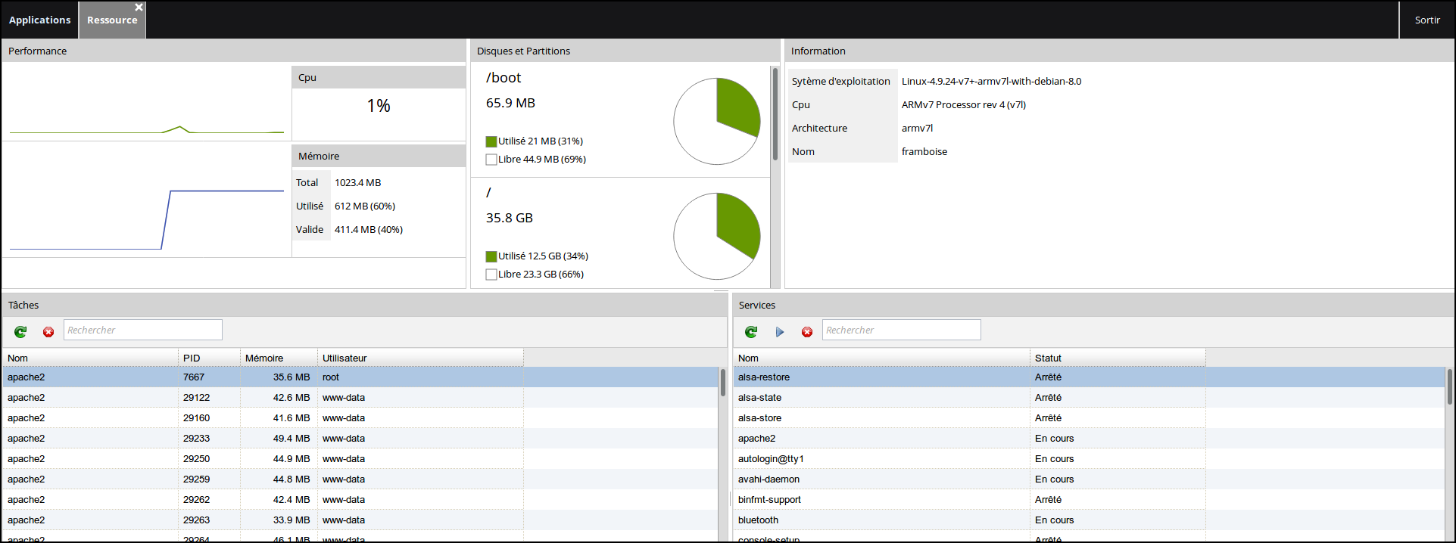Refresh the Tâches process list
The width and height of the screenshot is (1456, 543).
coord(20,331)
